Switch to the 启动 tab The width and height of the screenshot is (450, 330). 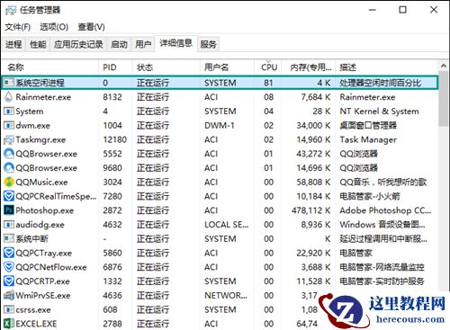click(x=119, y=44)
